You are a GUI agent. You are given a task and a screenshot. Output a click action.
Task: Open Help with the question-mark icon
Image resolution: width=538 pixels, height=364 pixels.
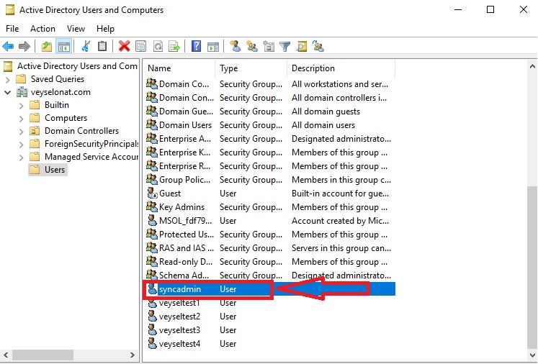pyautogui.click(x=197, y=46)
